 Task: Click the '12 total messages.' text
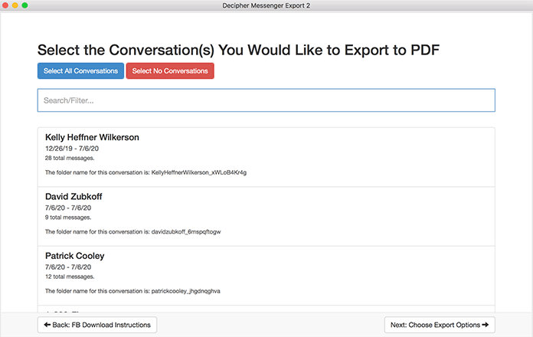point(70,276)
